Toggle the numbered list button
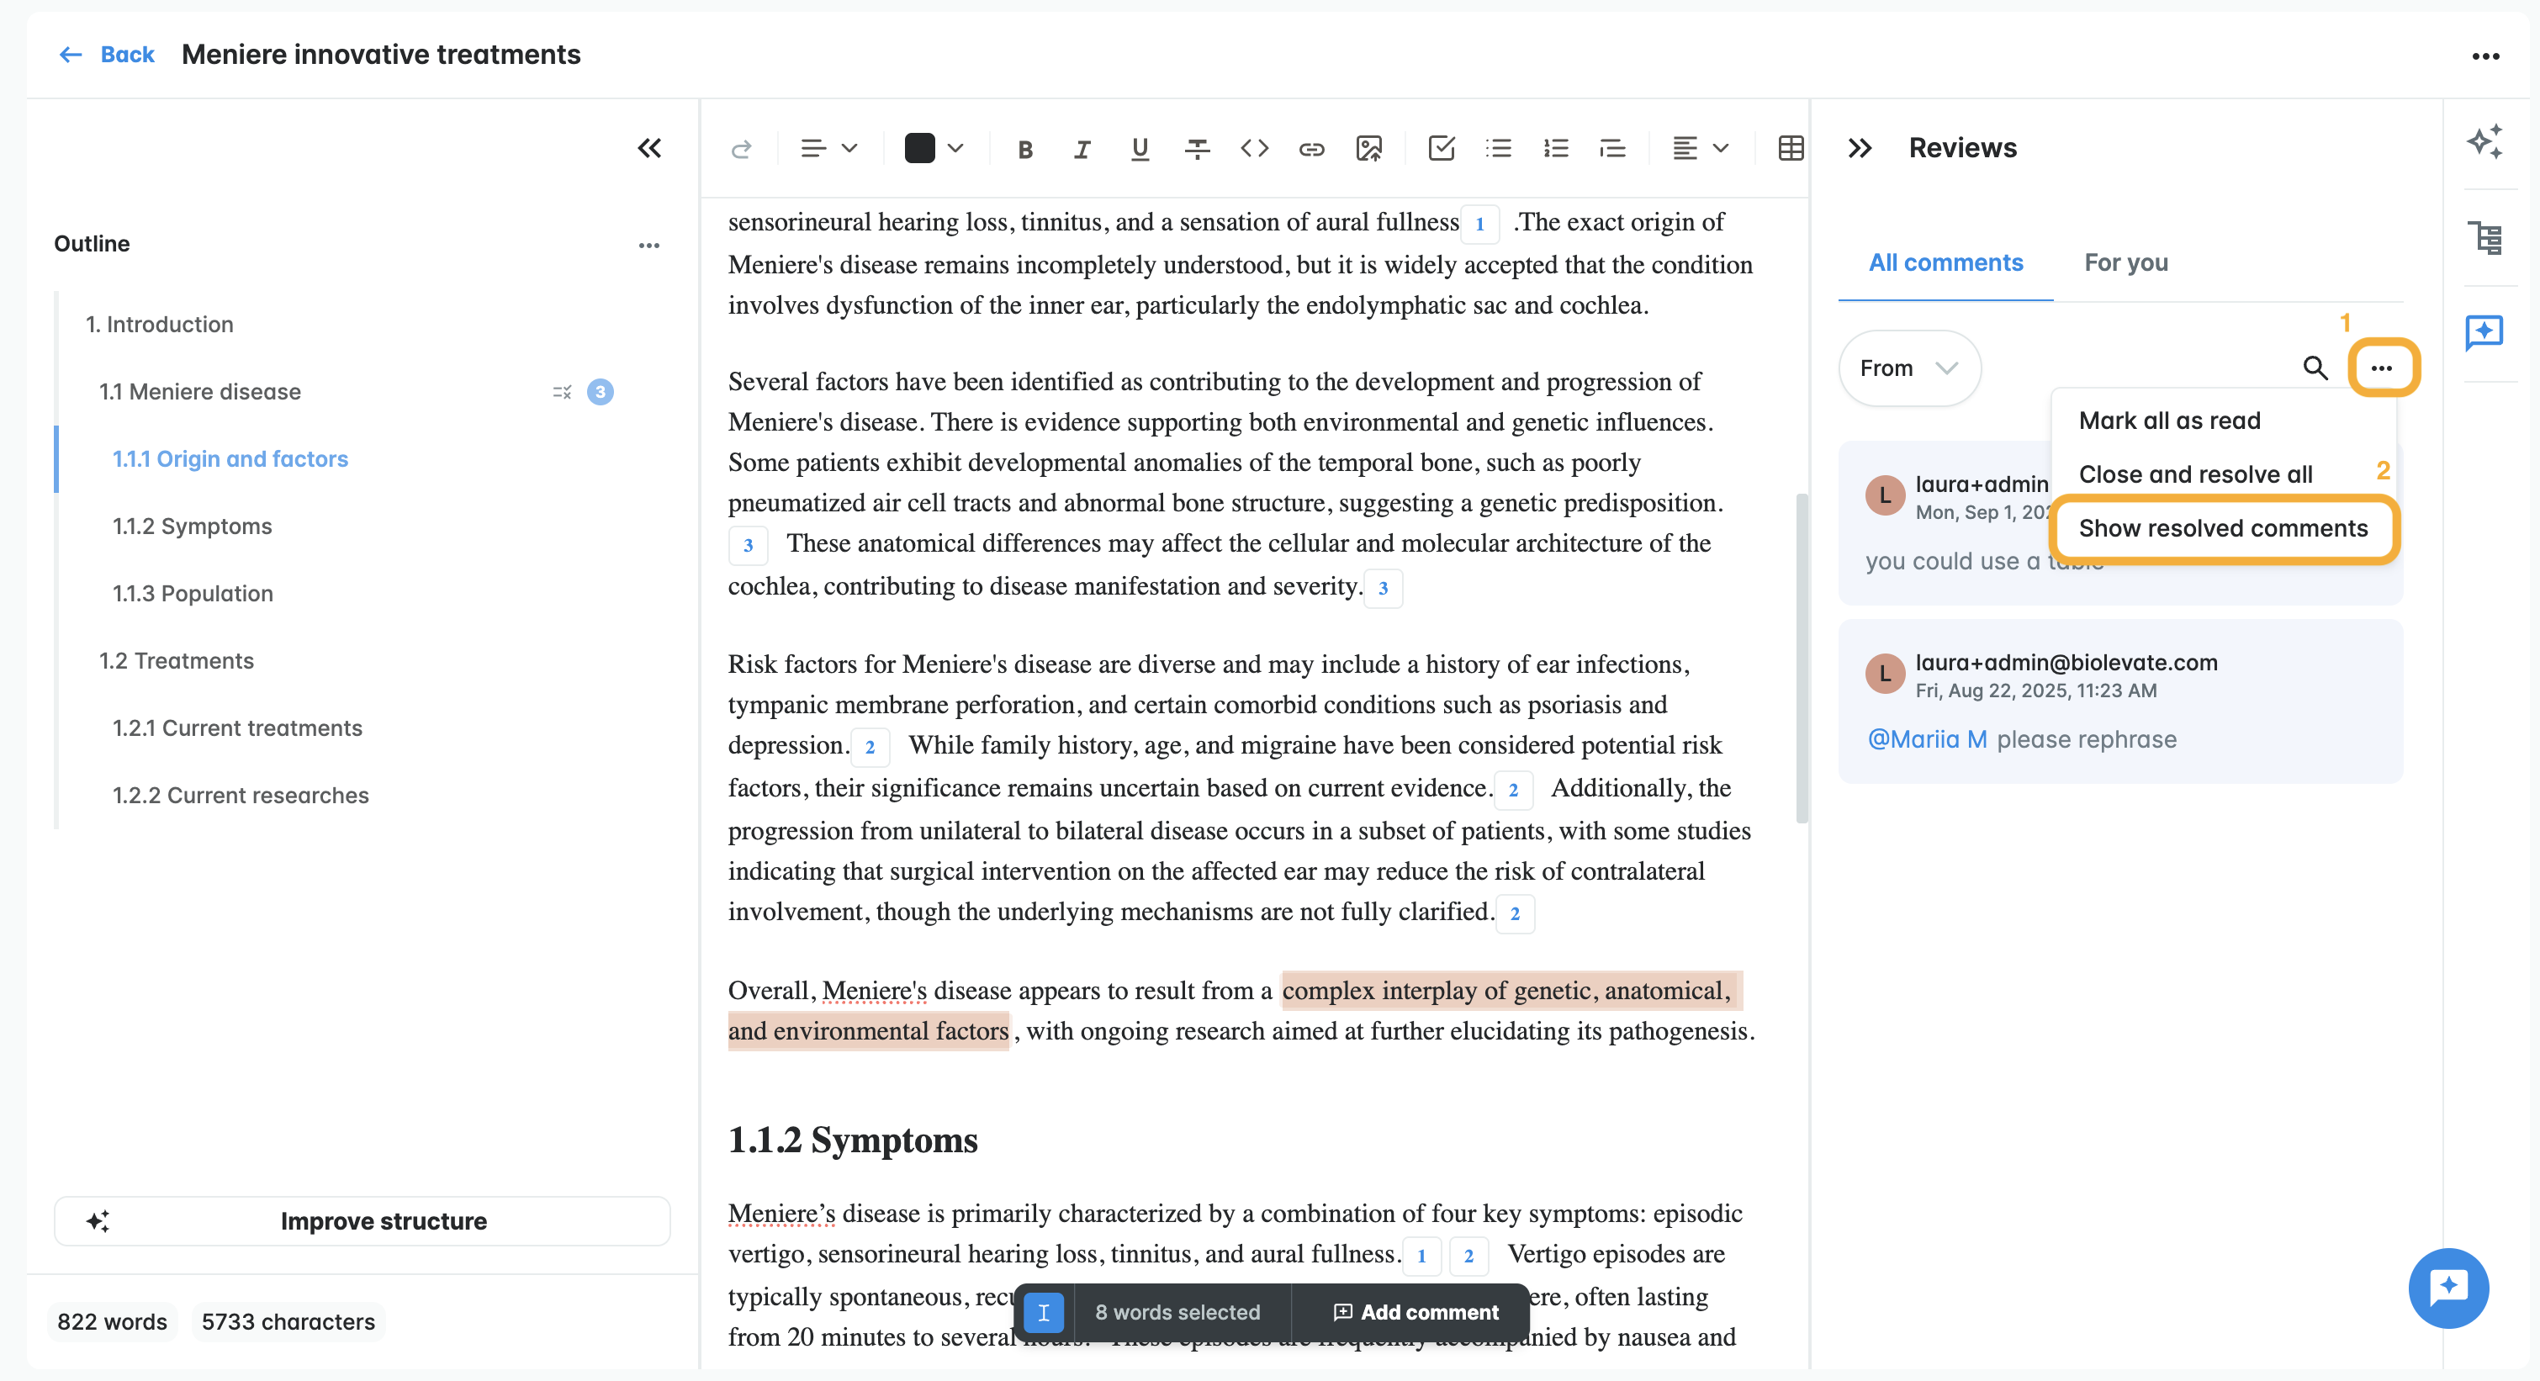 coord(1555,149)
